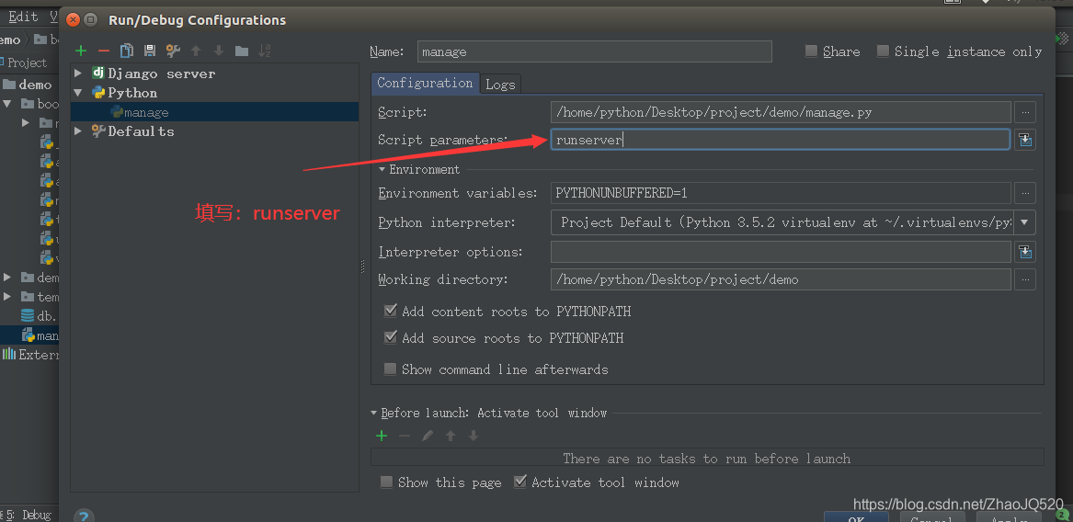
Task: Check the Show this page option
Action: (x=387, y=482)
